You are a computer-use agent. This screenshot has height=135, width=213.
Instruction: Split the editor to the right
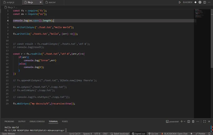[x=205, y=2]
